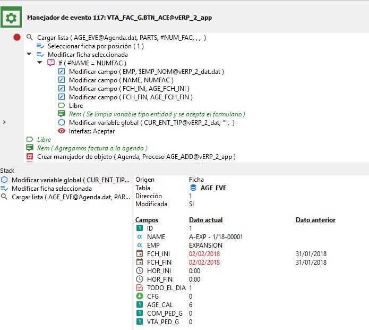This screenshot has height=330, width=369.
Task: Expand the left side panel arrow
Action: tap(4, 122)
